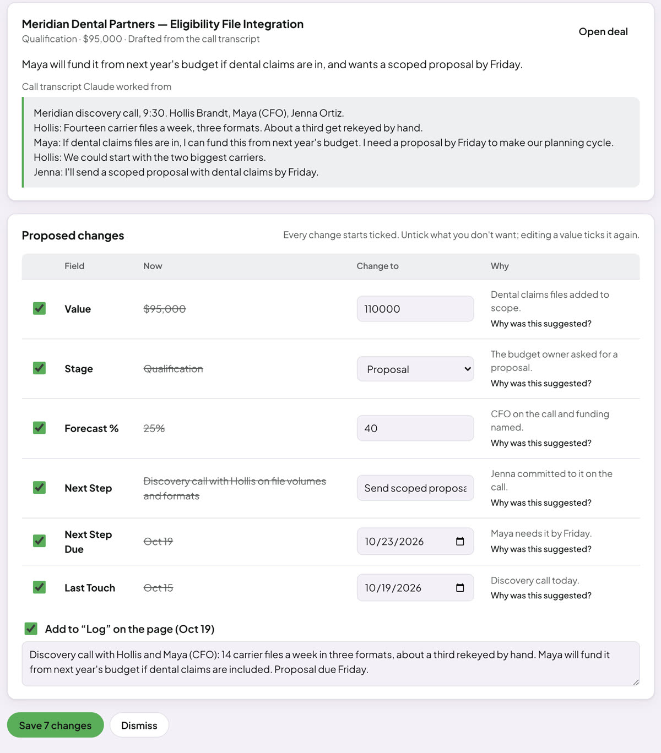The height and width of the screenshot is (753, 661).
Task: Open 'Why was this suggested?' for Next Step
Action: (x=541, y=503)
